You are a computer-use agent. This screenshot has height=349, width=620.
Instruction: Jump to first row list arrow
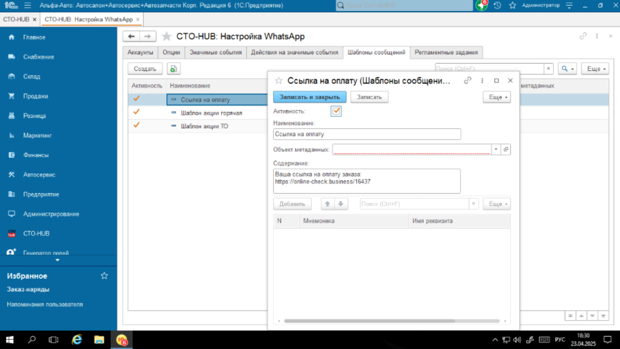[570, 316]
